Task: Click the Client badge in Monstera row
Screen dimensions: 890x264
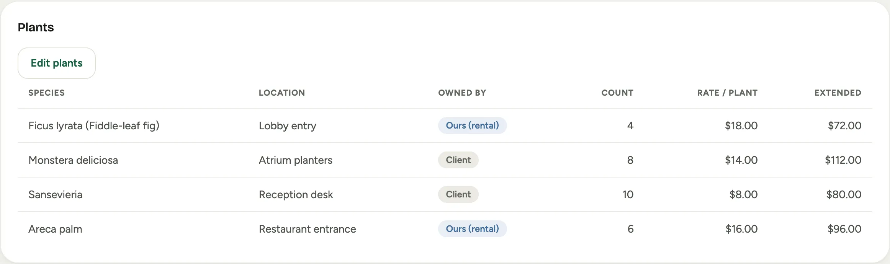Action: [x=458, y=160]
